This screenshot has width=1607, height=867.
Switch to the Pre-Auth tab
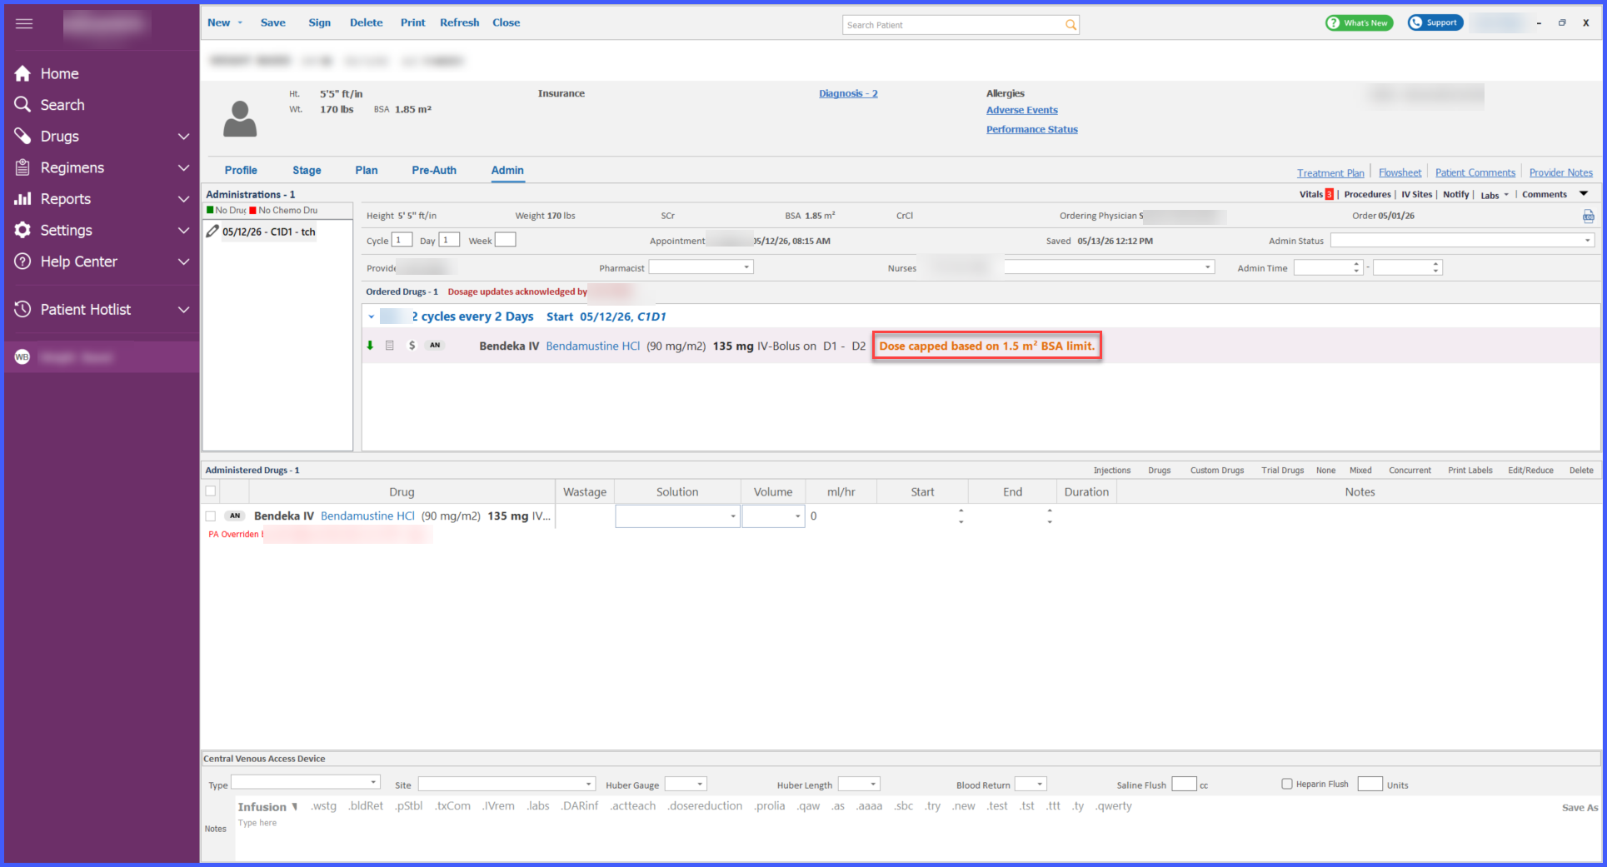(434, 170)
